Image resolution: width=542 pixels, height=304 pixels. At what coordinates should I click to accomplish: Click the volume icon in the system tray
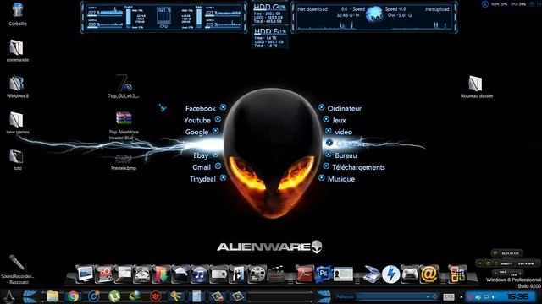click(493, 296)
